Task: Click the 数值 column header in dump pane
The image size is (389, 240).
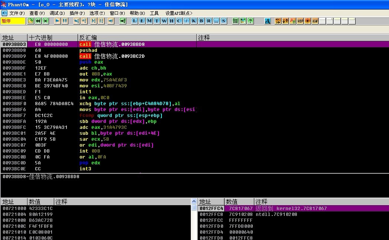Action: point(40,201)
